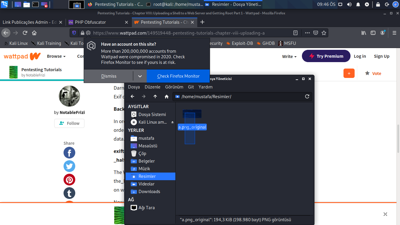Share the story on Twitter

(69, 166)
